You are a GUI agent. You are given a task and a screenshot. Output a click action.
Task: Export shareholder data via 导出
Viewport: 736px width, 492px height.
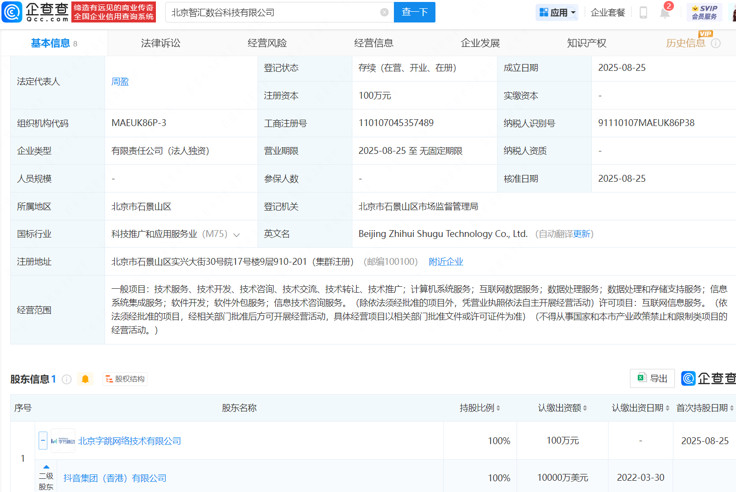(x=652, y=378)
